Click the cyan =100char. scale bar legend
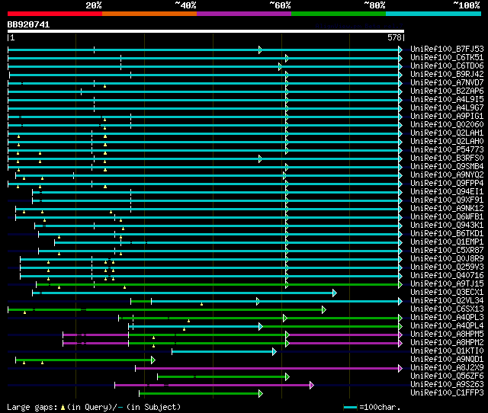This screenshot has height=413, width=488. click(x=350, y=407)
